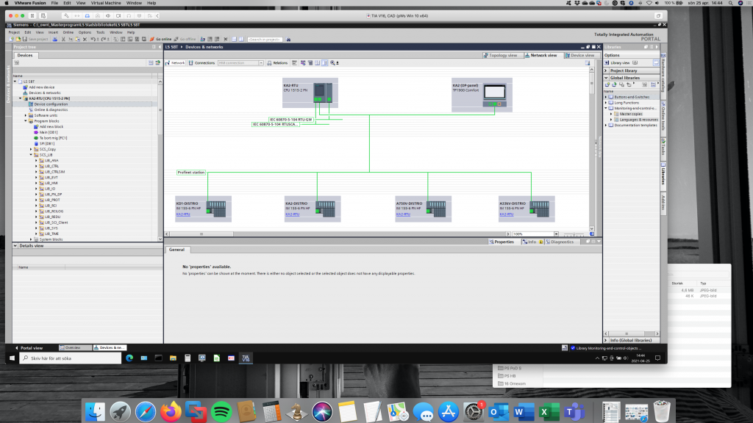Viewport: 753px width, 423px height.
Task: Select the Profinet station network label
Action: [191, 172]
